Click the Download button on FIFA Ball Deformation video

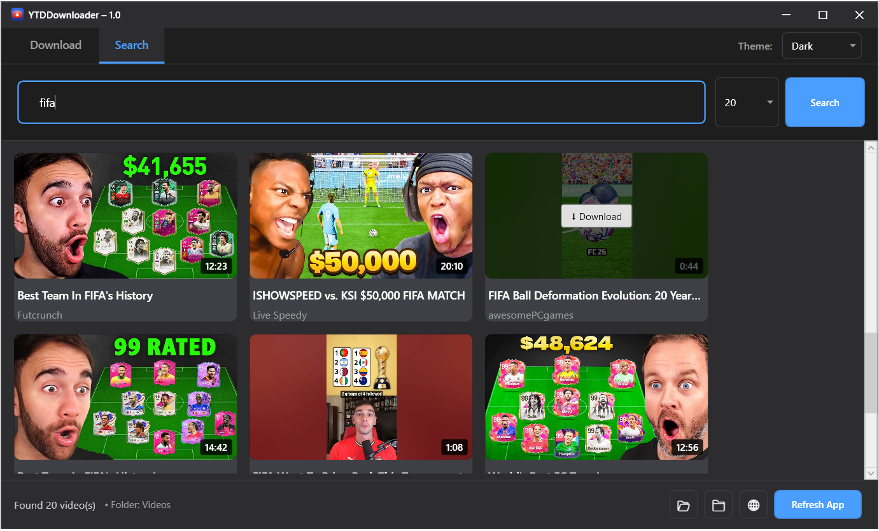(x=596, y=216)
